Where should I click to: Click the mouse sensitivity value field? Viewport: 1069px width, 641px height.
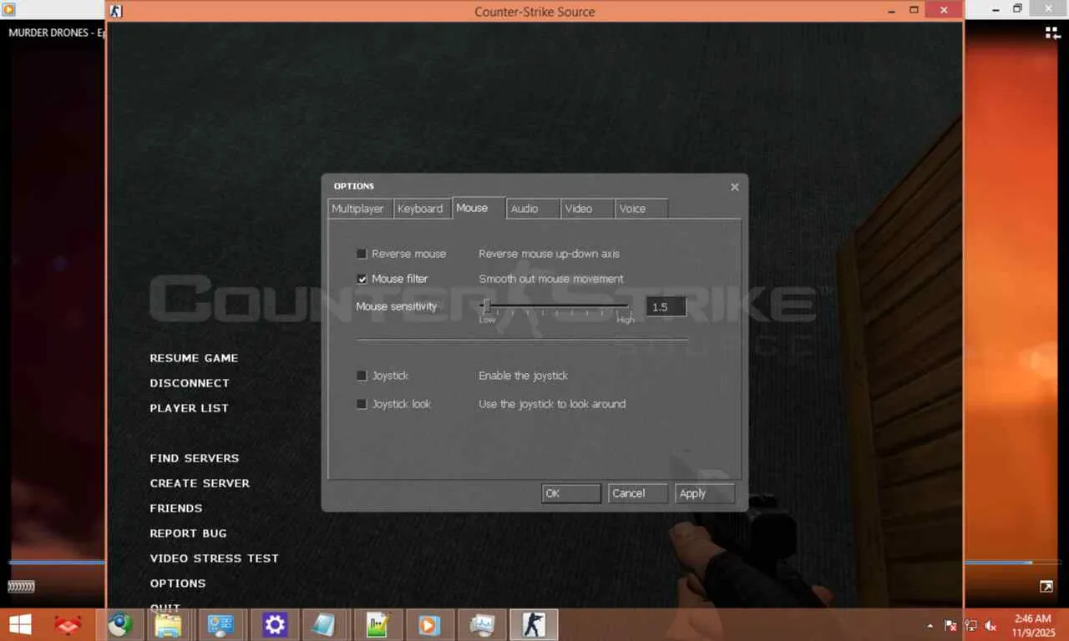tap(666, 307)
